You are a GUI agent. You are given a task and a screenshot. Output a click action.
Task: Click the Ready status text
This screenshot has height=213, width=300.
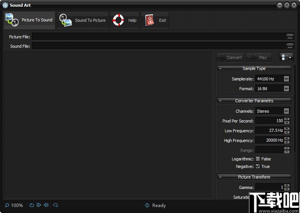pyautogui.click(x=159, y=205)
